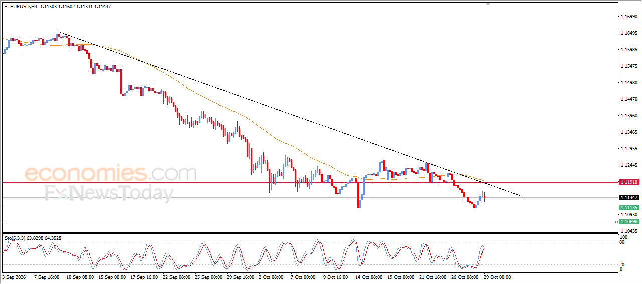Click the green 1.10698 price tag
The image size is (642, 284).
pyautogui.click(x=629, y=221)
